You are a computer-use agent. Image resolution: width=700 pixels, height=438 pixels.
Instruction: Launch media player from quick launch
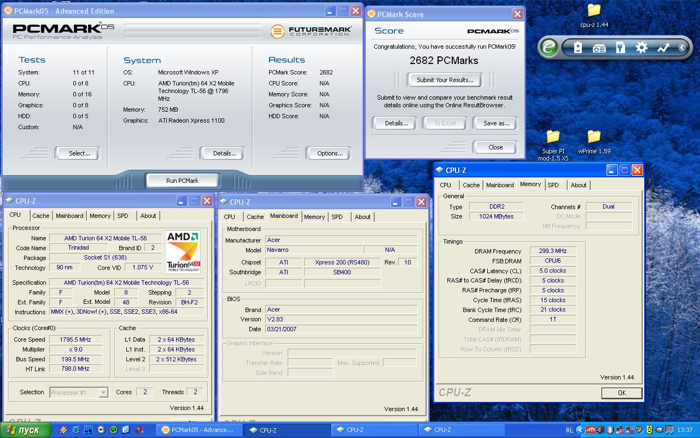click(101, 430)
